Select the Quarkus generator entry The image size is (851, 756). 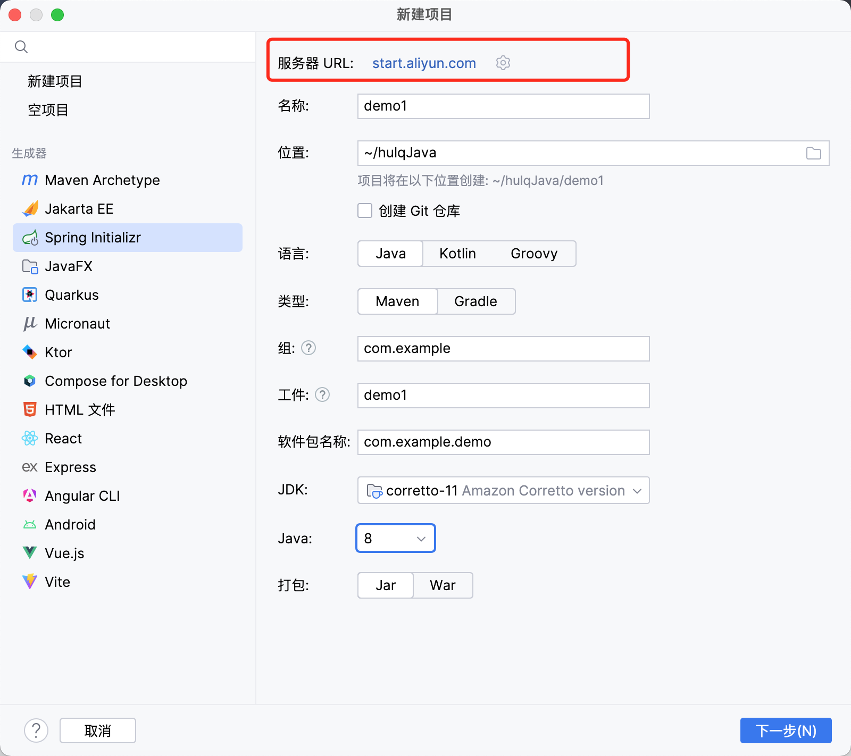(x=128, y=295)
